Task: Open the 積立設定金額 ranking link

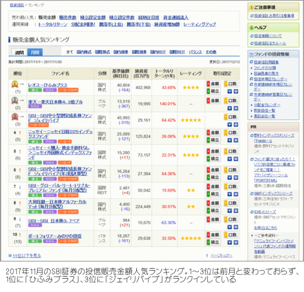Action: pos(93,18)
